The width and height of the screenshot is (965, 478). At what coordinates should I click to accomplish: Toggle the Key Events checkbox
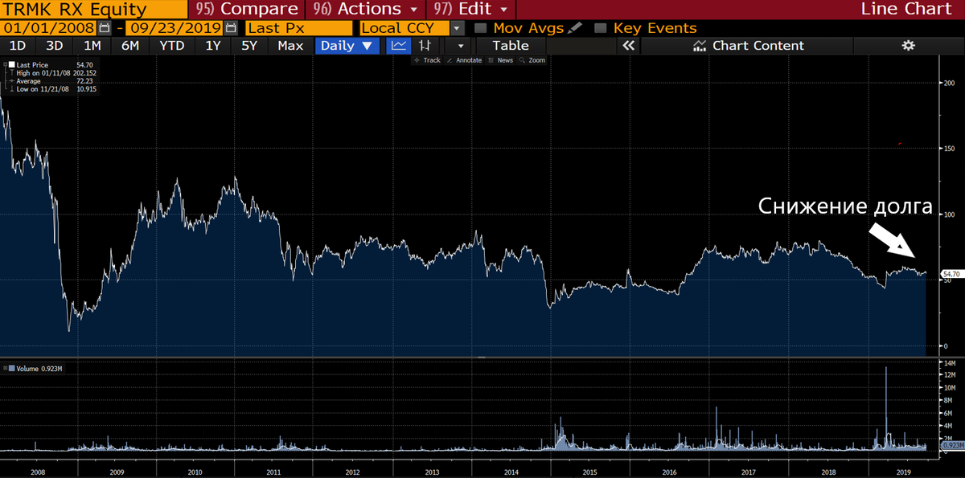pyautogui.click(x=600, y=28)
